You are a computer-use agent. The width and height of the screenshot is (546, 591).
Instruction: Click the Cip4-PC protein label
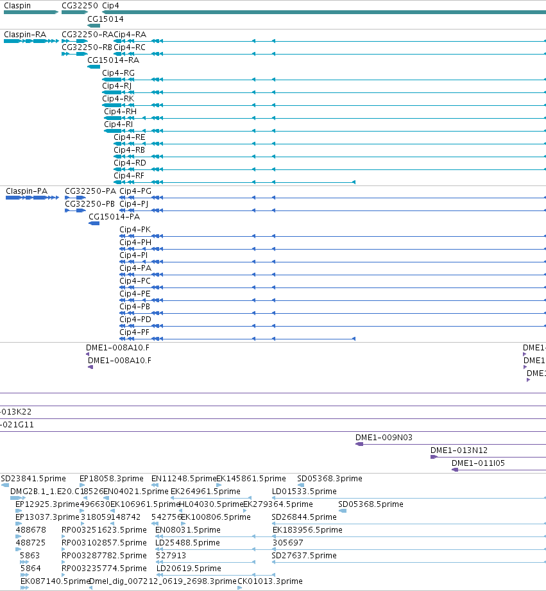135,281
